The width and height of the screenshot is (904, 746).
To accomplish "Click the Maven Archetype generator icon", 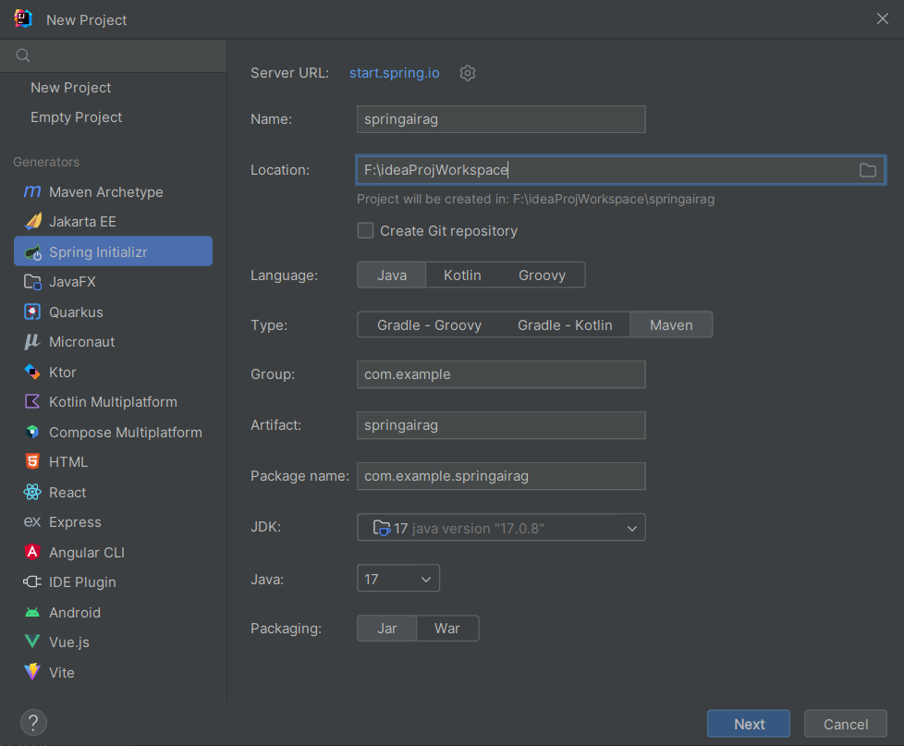I will click(x=32, y=191).
